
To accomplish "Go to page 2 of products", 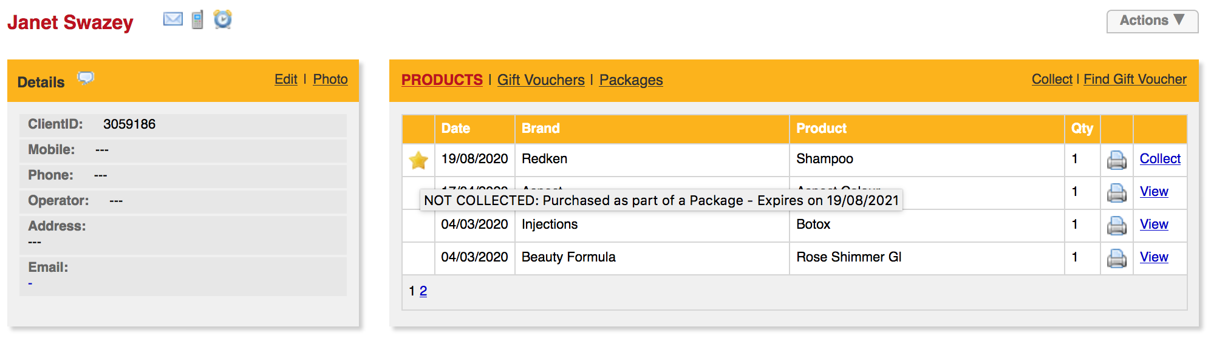I will coord(423,291).
